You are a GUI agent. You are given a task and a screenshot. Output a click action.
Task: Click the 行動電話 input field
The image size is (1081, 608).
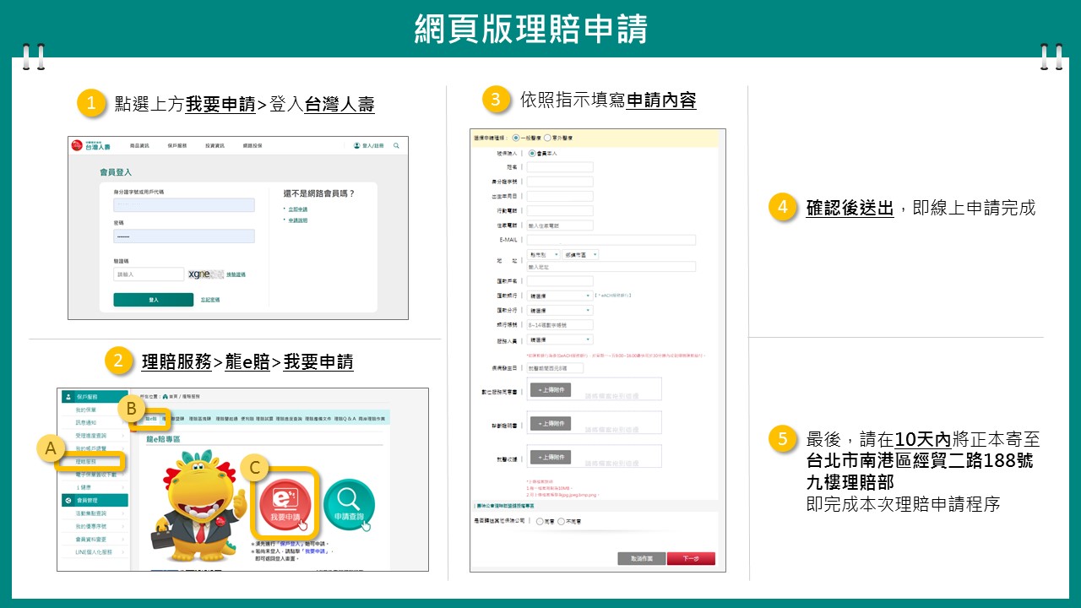point(560,211)
